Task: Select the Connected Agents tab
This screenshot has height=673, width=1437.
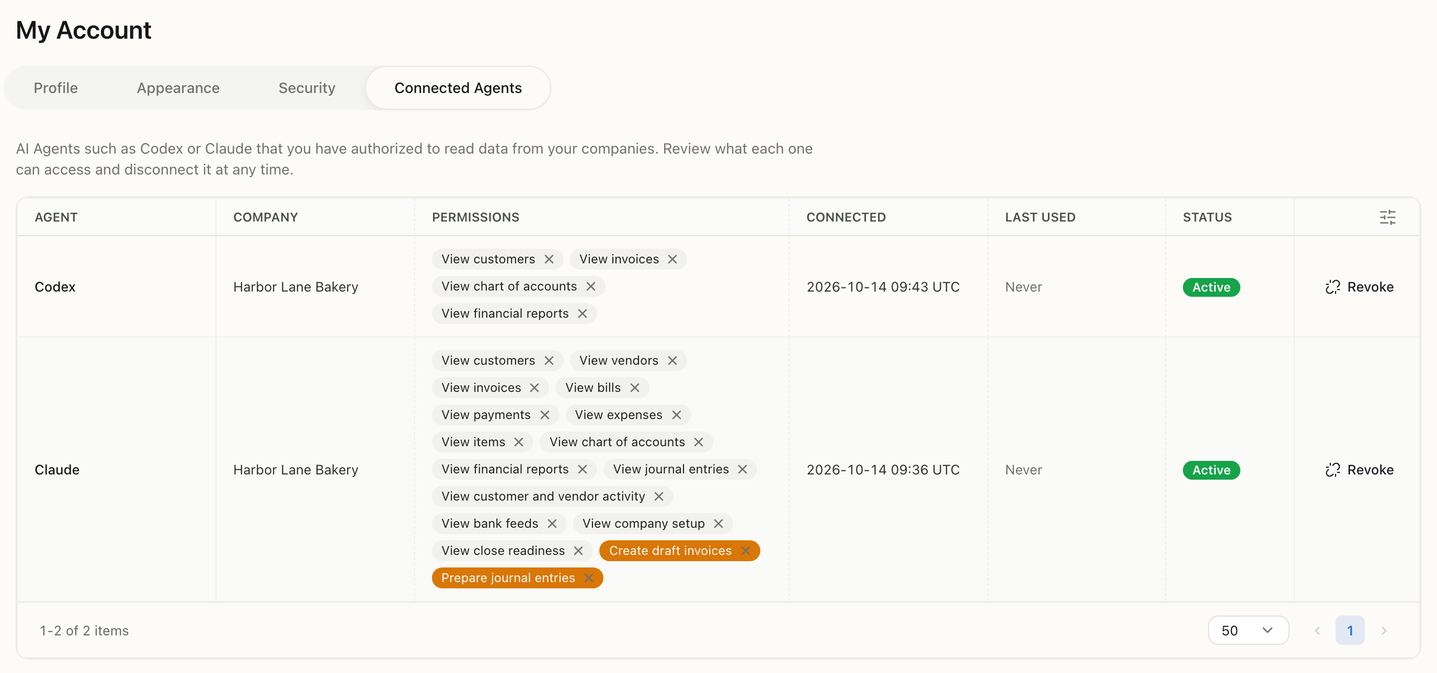Action: click(458, 88)
